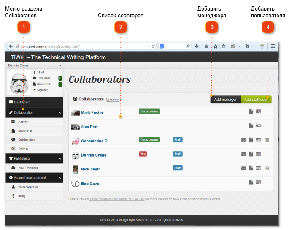Click the browser URL address field

(84, 46)
